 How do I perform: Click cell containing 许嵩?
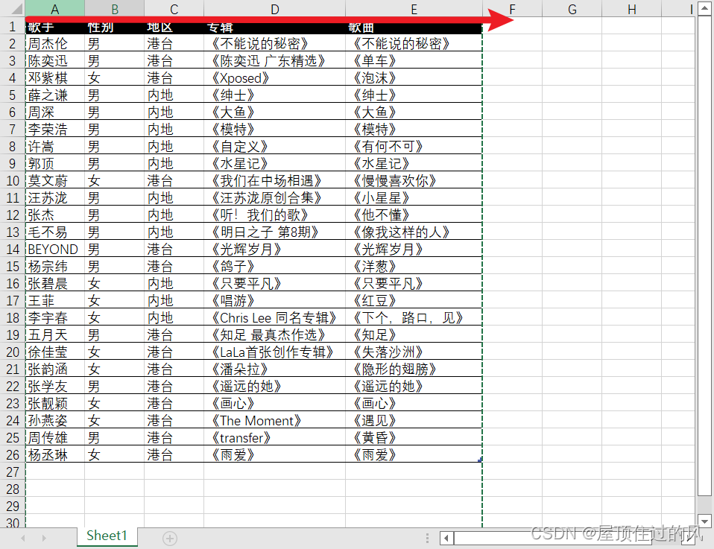point(55,147)
